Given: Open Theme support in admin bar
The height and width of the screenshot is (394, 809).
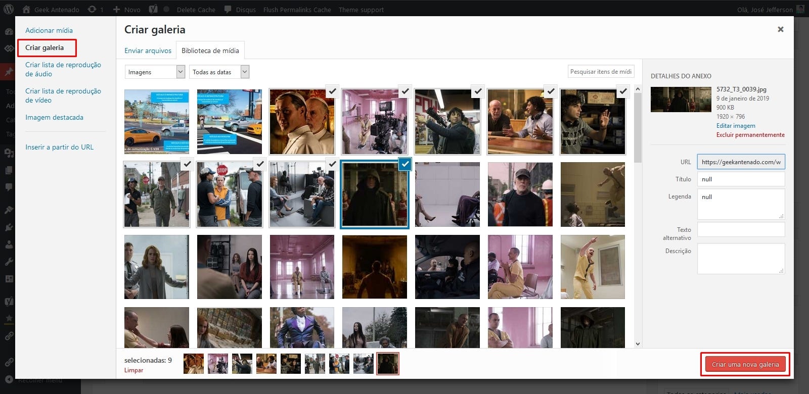Looking at the screenshot, I should click(361, 10).
